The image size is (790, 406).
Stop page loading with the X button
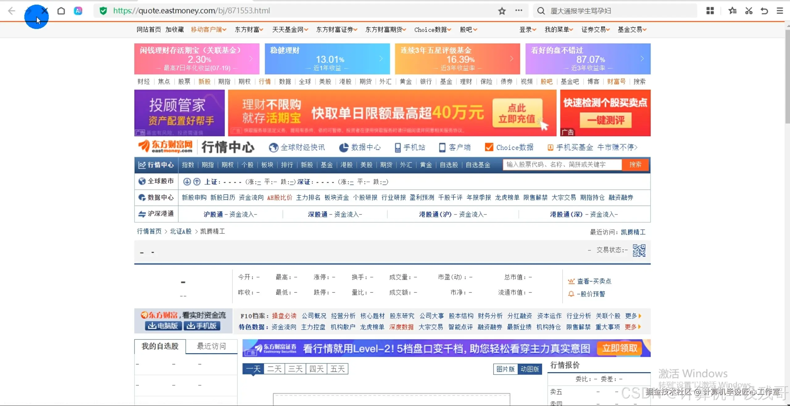click(x=45, y=11)
